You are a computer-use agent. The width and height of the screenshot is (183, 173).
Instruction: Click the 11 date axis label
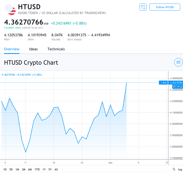[x=26, y=163]
